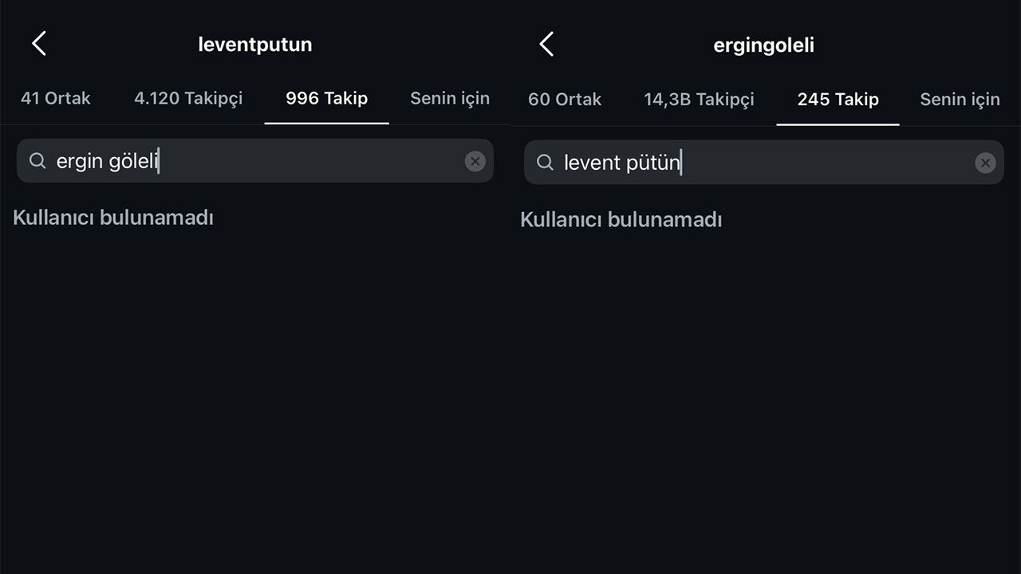Select the 245 Takip tab
1021x574 pixels.
pyautogui.click(x=838, y=100)
